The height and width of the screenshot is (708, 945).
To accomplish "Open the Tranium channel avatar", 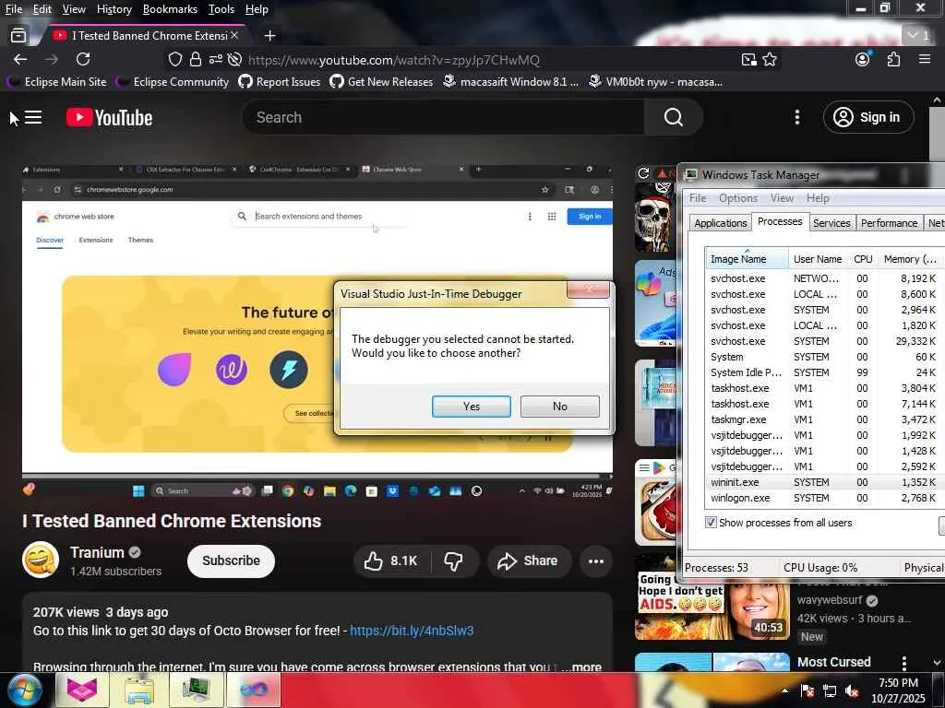I will 41,560.
